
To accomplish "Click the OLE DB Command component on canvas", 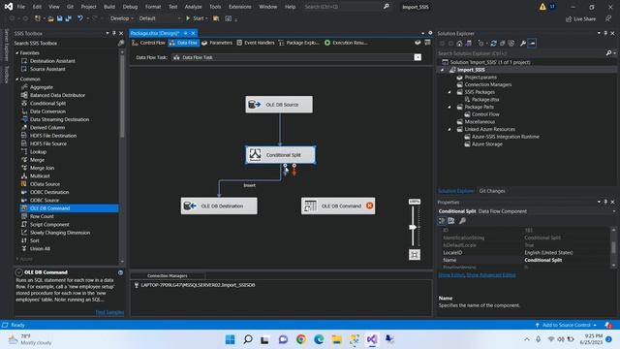I will pos(338,206).
